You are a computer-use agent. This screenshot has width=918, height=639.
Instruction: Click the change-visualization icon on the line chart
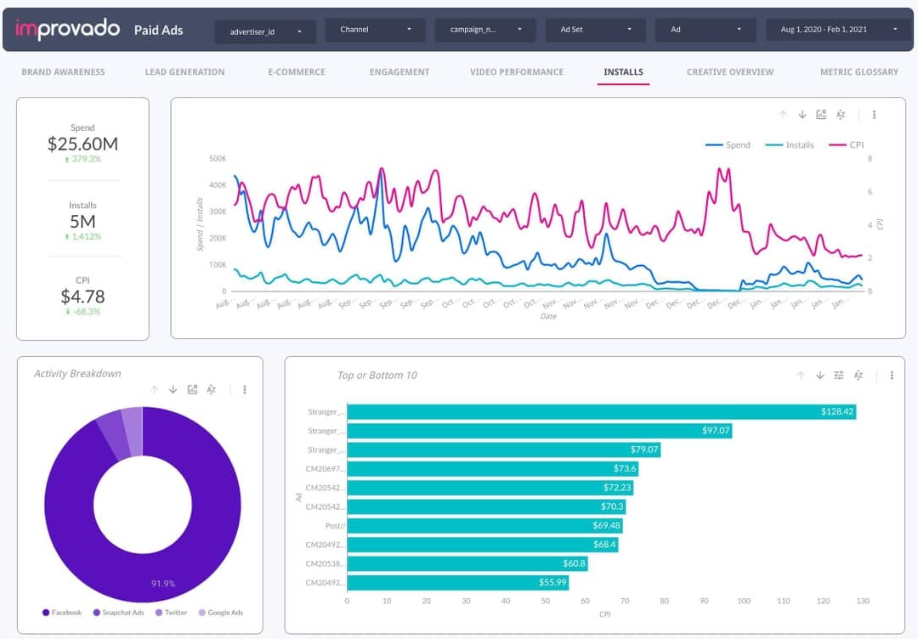820,114
